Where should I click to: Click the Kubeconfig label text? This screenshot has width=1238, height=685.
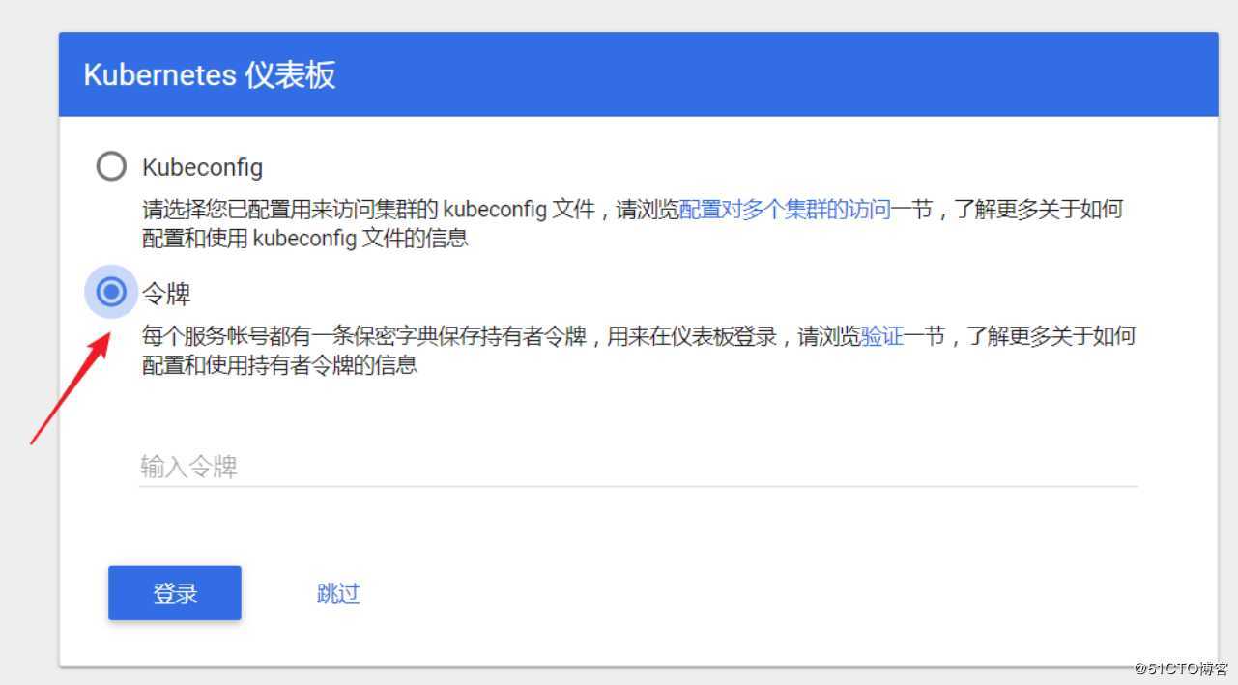point(202,167)
